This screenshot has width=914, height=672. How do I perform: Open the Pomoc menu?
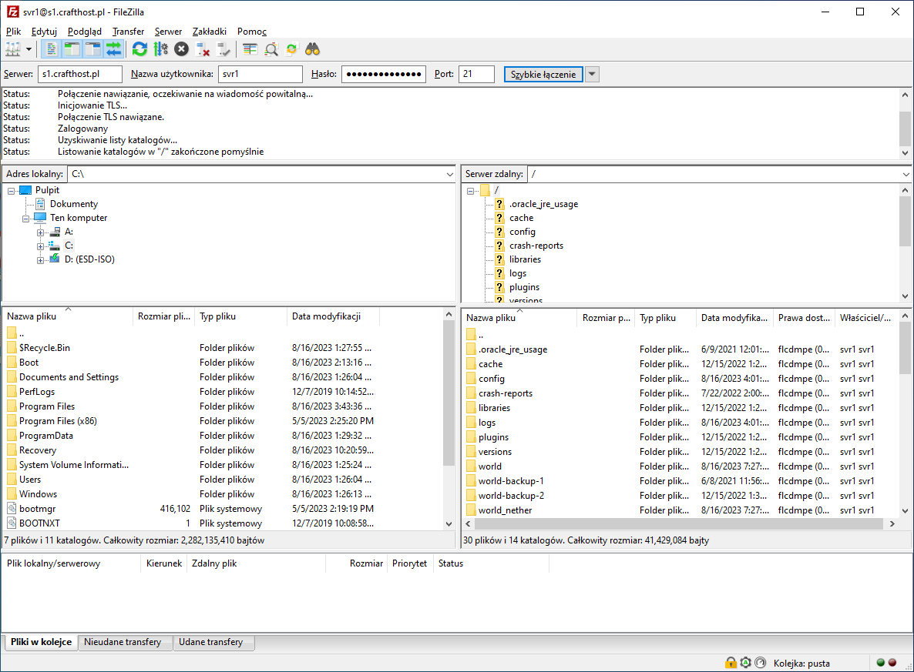[x=252, y=32]
